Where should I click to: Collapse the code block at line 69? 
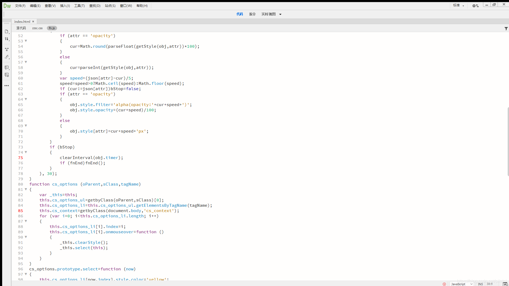pyautogui.click(x=26, y=126)
